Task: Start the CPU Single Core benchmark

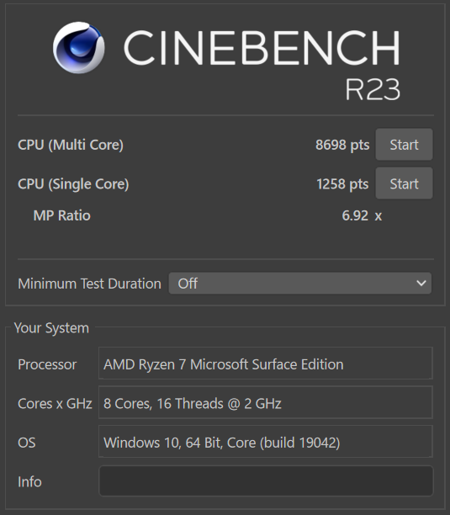Action: pos(404,183)
